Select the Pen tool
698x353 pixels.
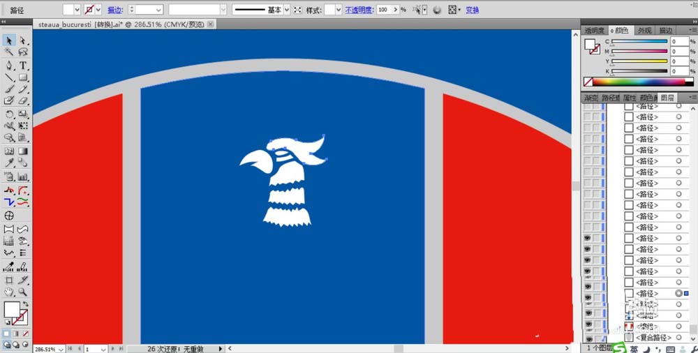(8, 66)
